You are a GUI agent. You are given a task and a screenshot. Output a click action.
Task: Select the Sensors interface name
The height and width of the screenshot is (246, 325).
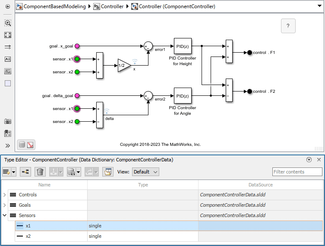[27, 215]
